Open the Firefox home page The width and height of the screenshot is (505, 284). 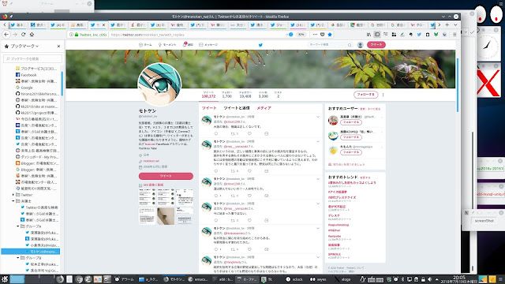tap(32, 35)
